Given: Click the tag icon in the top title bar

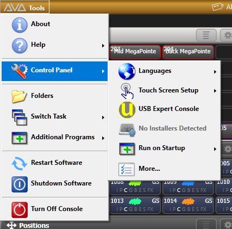Looking at the screenshot, I should pos(217,7).
